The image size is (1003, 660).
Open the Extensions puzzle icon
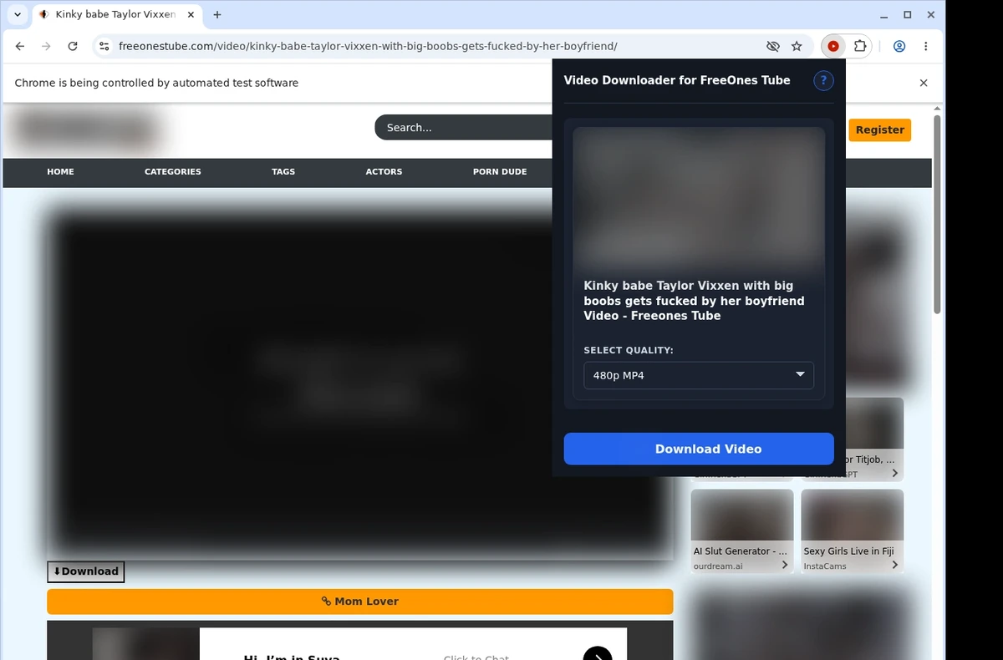[x=859, y=46]
